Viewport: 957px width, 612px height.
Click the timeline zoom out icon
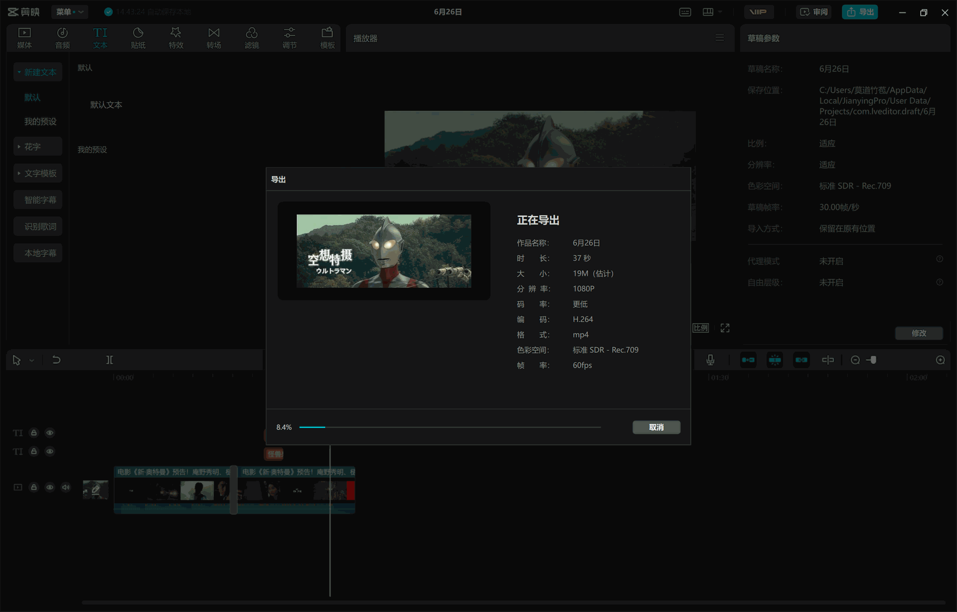click(855, 360)
